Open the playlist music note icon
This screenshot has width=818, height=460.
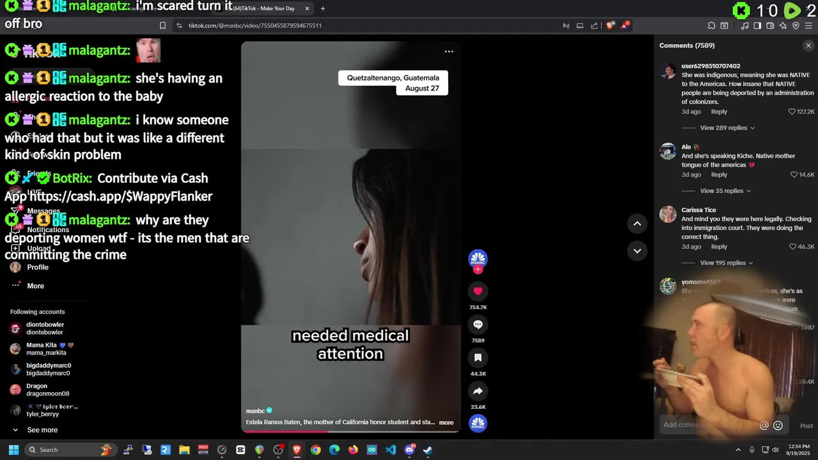pyautogui.click(x=745, y=26)
